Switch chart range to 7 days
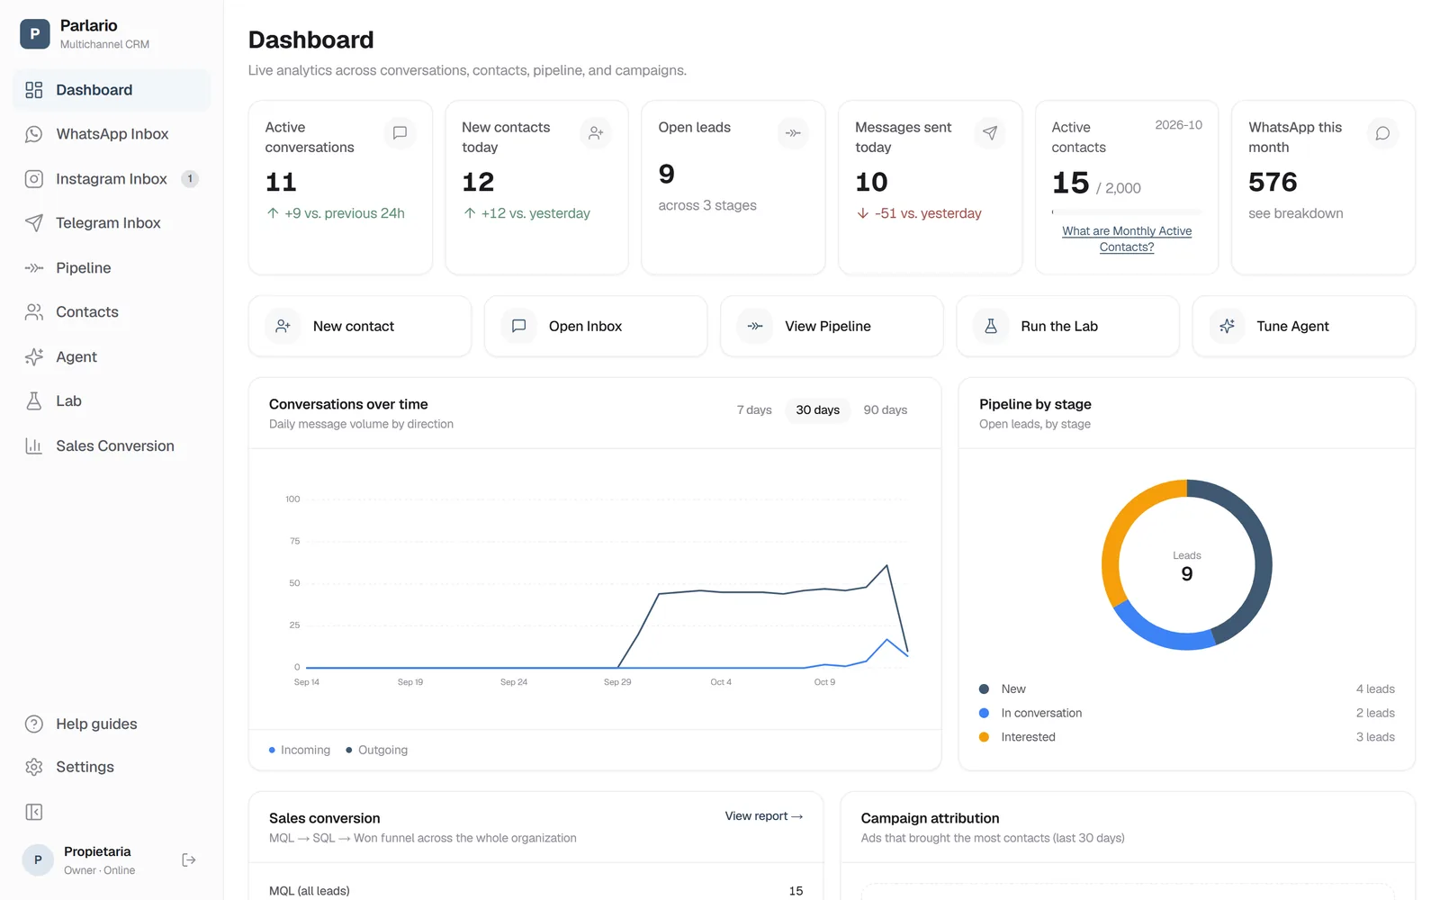 [x=754, y=410]
